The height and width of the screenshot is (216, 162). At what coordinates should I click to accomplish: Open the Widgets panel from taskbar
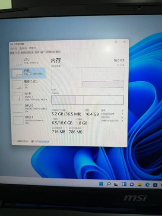[x=124, y=184]
